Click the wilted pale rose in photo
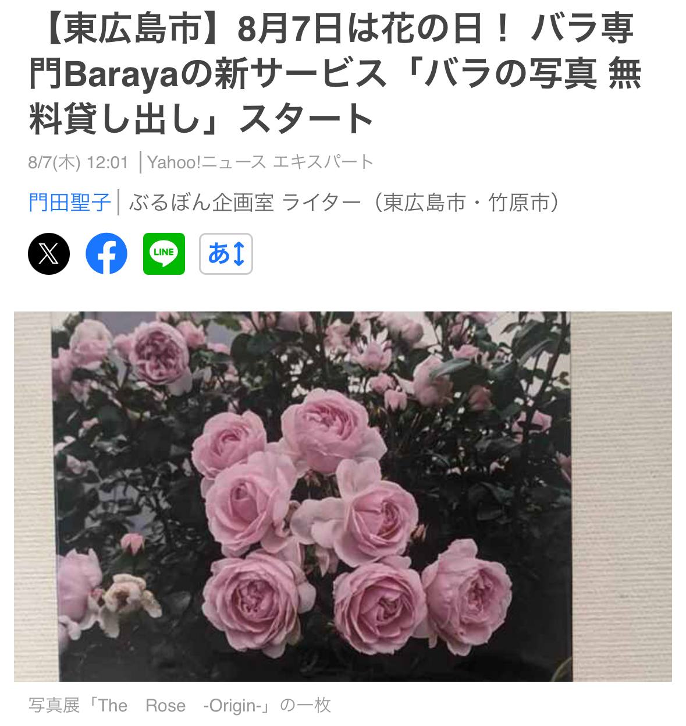This screenshot has height=726, width=686. click(x=125, y=597)
